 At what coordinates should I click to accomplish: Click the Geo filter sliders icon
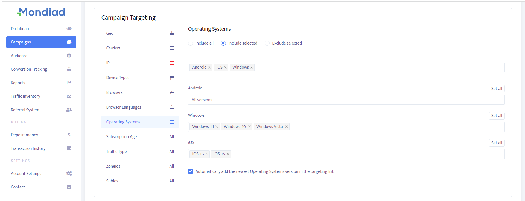click(172, 33)
